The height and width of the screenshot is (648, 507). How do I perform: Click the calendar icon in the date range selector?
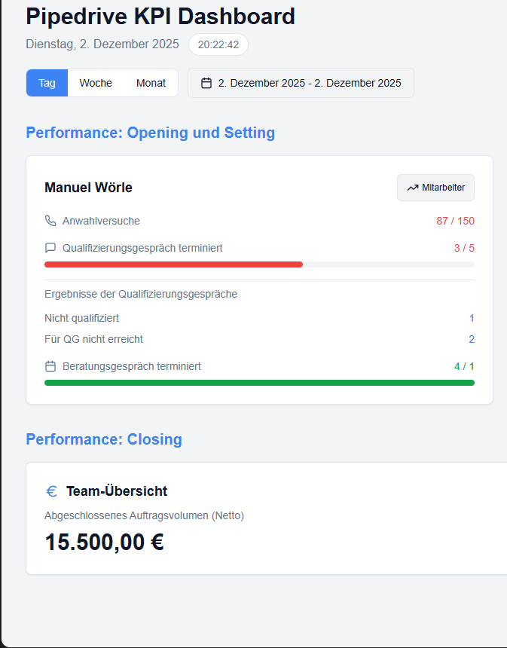(x=206, y=83)
